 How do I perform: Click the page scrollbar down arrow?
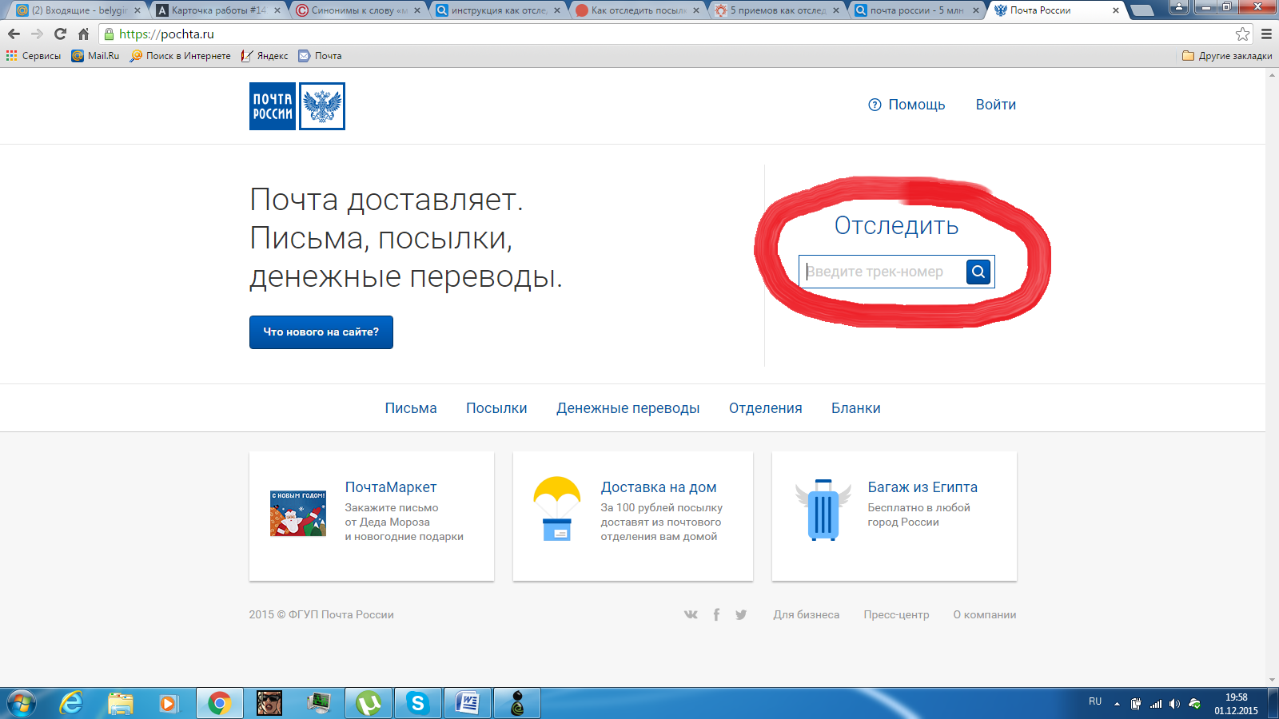coord(1272,681)
